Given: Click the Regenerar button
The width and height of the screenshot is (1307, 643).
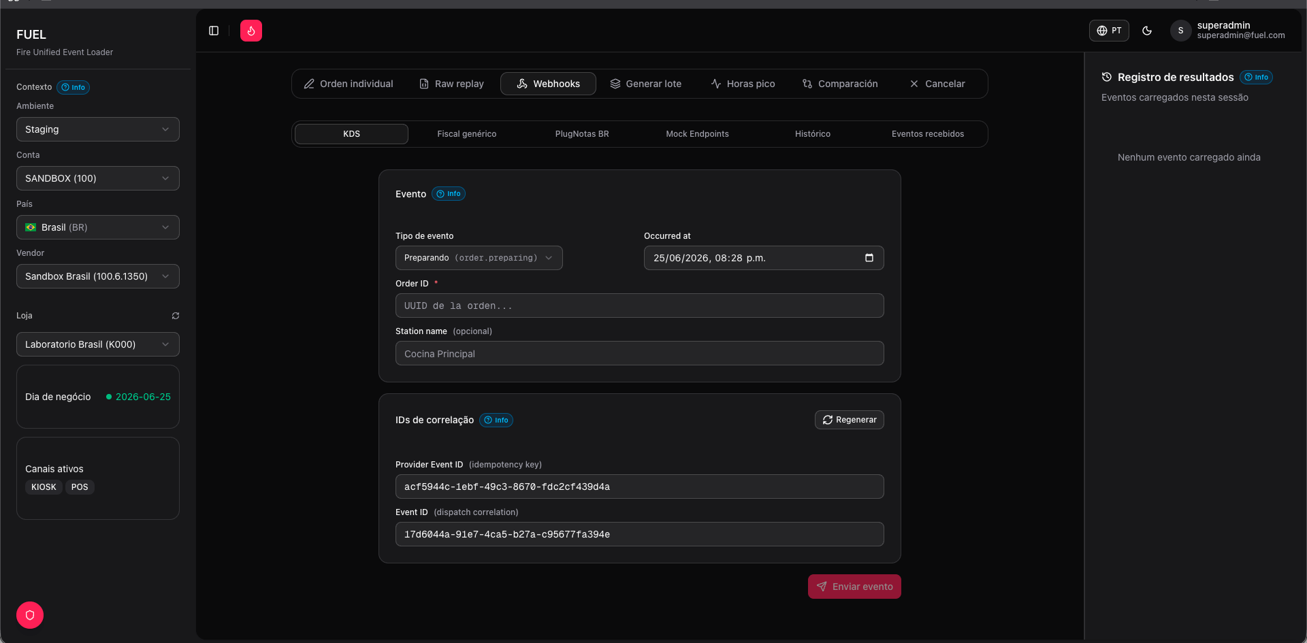Looking at the screenshot, I should (850, 420).
